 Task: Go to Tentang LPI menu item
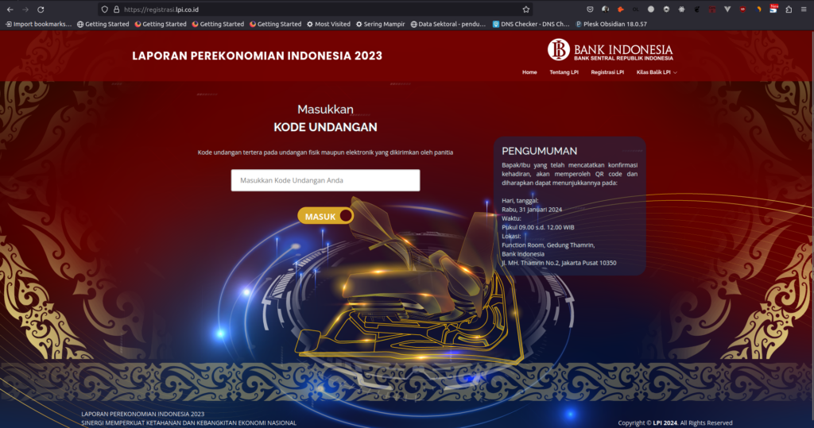point(564,72)
